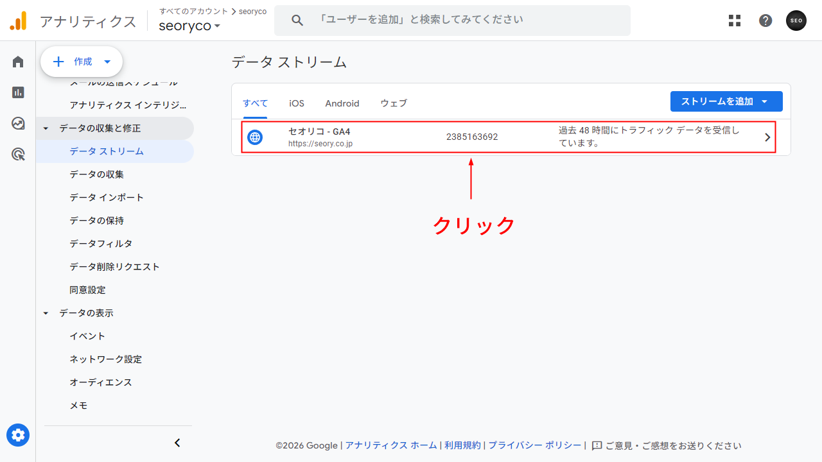This screenshot has width=822, height=462.
Task: Collapse the データの収集と修正 section
Action: coord(45,128)
